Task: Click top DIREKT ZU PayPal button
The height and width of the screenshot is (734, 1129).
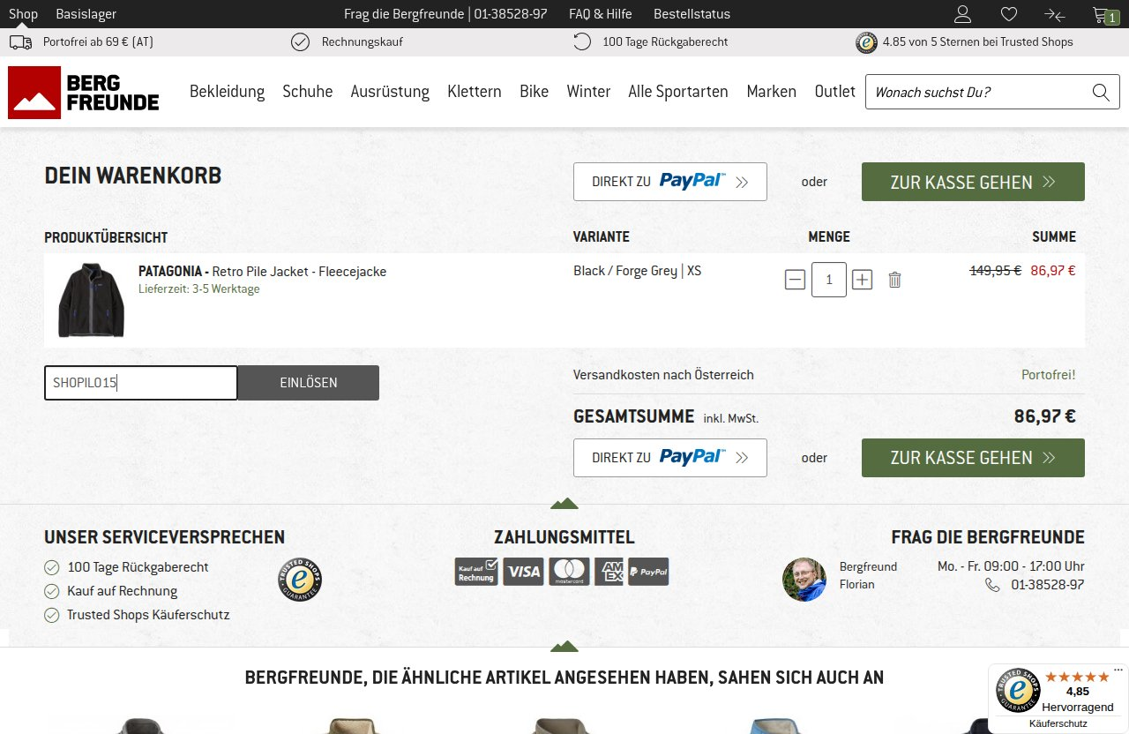Action: [670, 182]
